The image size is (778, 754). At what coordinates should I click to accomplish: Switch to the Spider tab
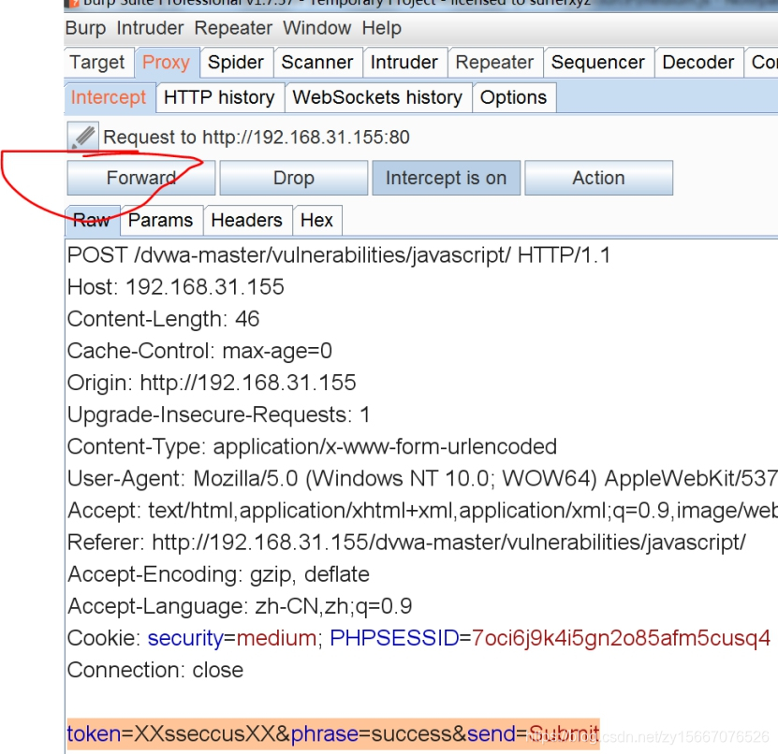(x=236, y=63)
